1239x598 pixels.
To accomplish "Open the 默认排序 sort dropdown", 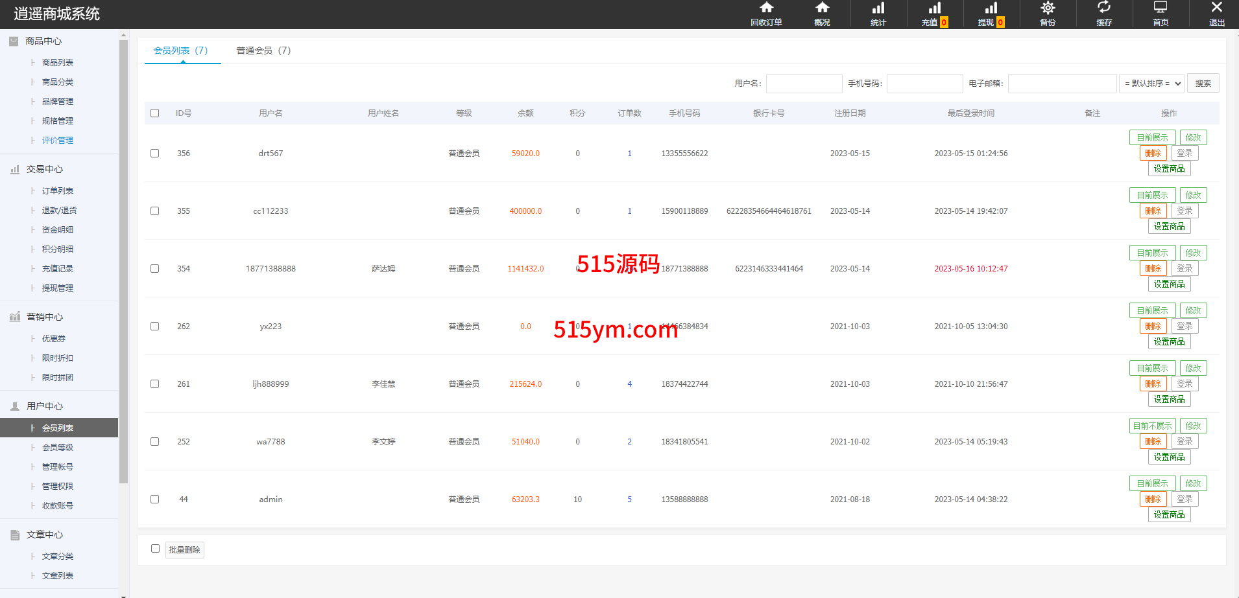I will tap(1151, 84).
